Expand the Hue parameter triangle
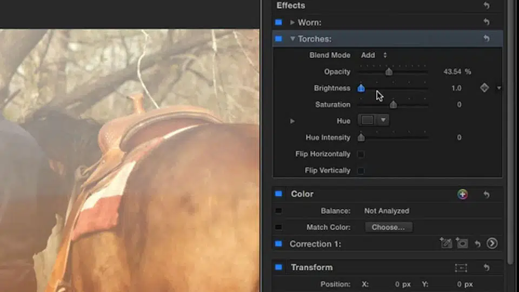 click(292, 121)
